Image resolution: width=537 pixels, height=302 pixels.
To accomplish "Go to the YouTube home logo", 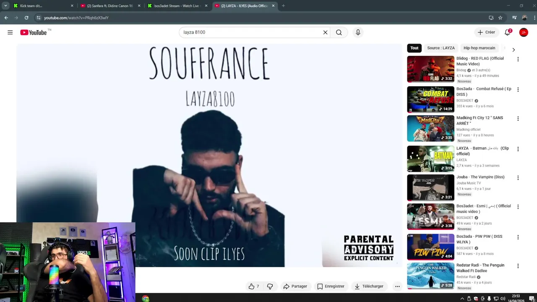I will pos(34,32).
